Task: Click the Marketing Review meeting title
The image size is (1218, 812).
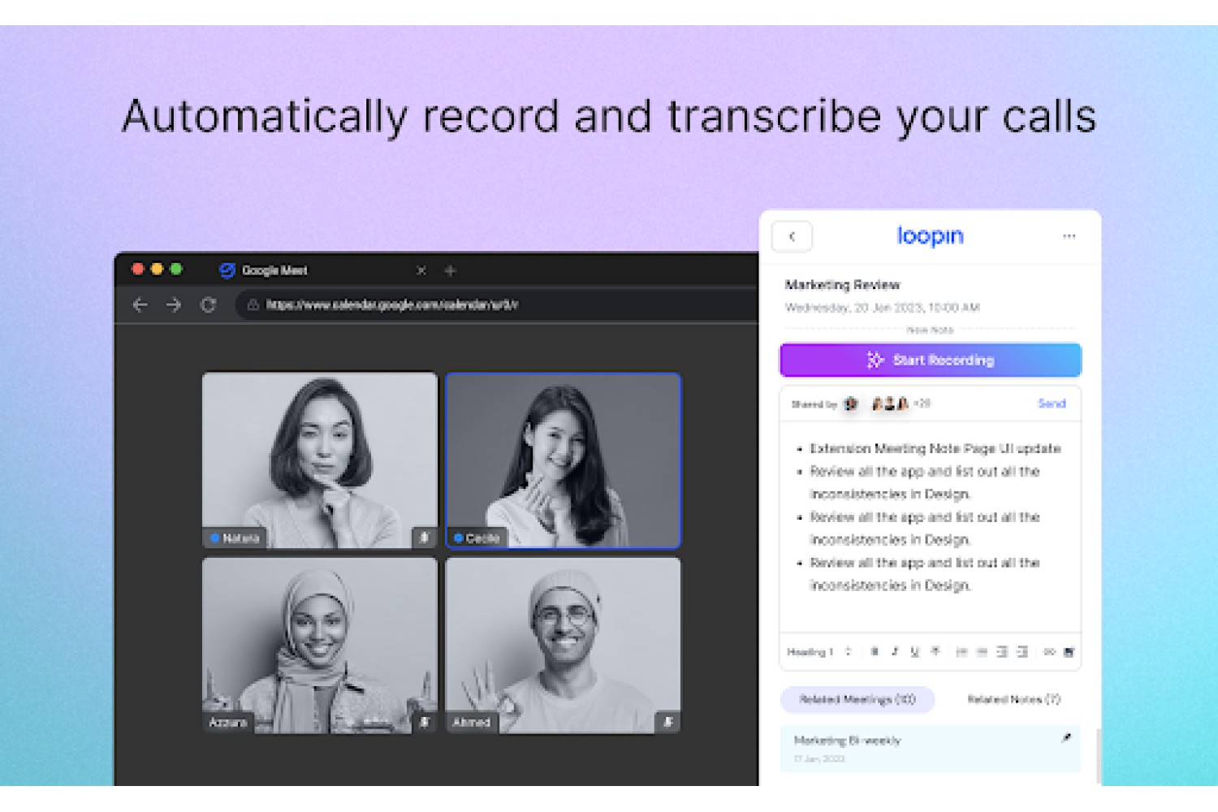Action: [x=842, y=285]
